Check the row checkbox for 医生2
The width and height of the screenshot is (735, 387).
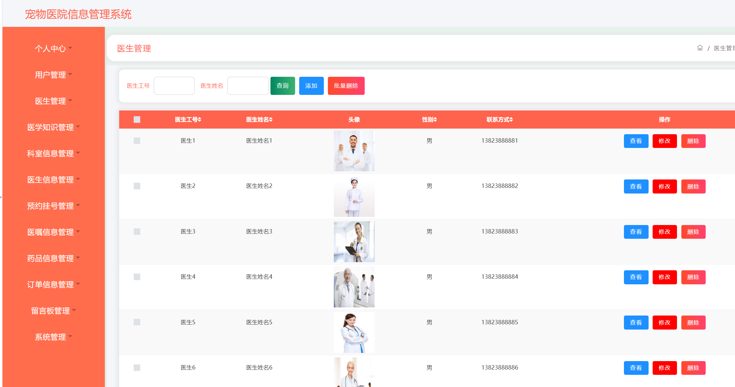(x=137, y=186)
